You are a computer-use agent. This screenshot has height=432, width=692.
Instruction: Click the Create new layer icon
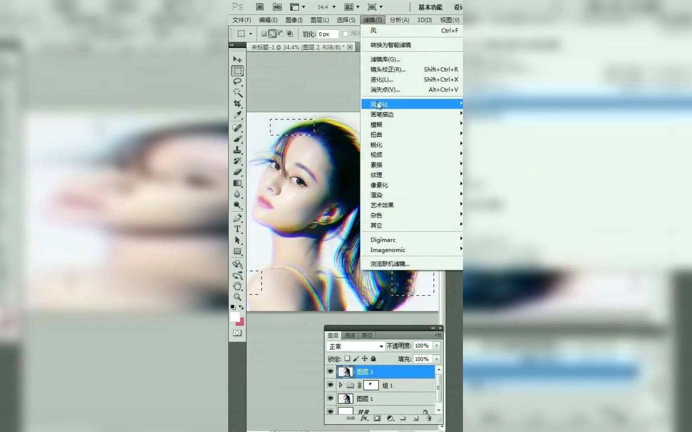416,418
